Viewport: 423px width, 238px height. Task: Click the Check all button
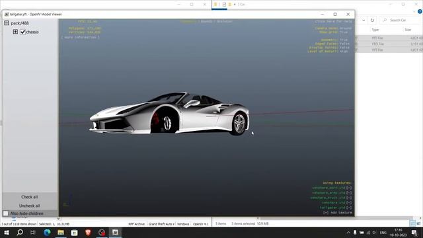tap(29, 197)
